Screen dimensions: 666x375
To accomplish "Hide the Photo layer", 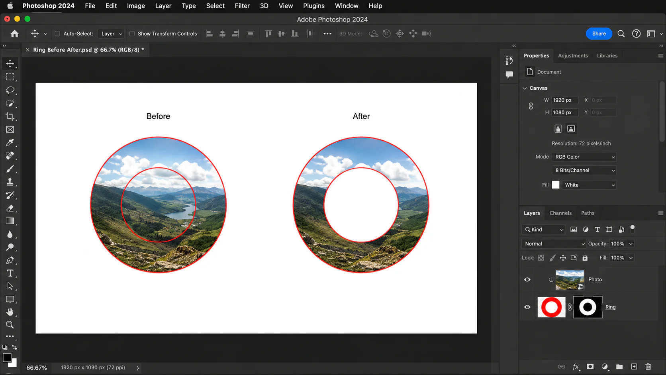I will pos(527,280).
